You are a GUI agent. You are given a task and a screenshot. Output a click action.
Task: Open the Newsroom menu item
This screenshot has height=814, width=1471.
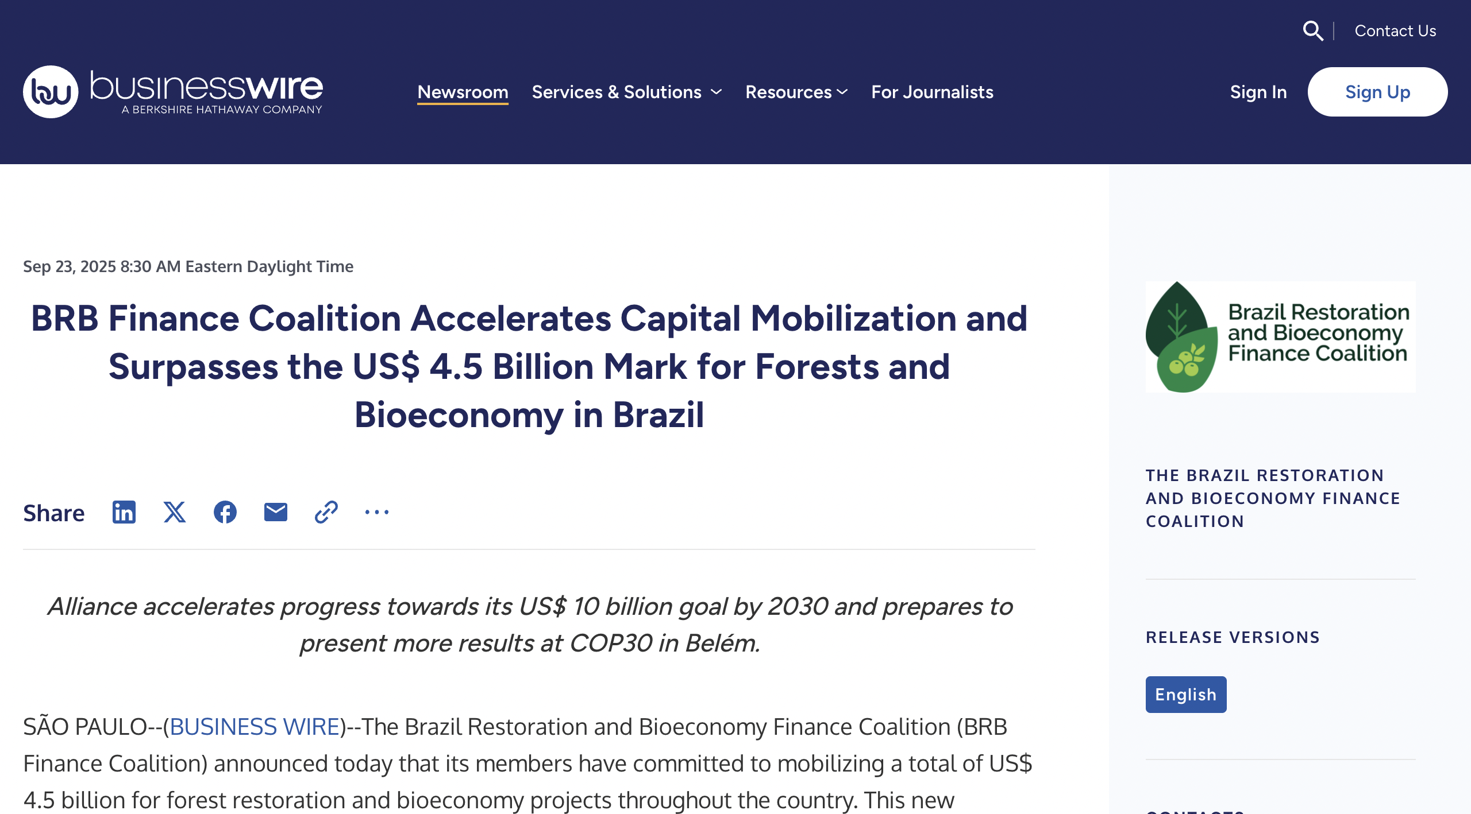pyautogui.click(x=463, y=92)
